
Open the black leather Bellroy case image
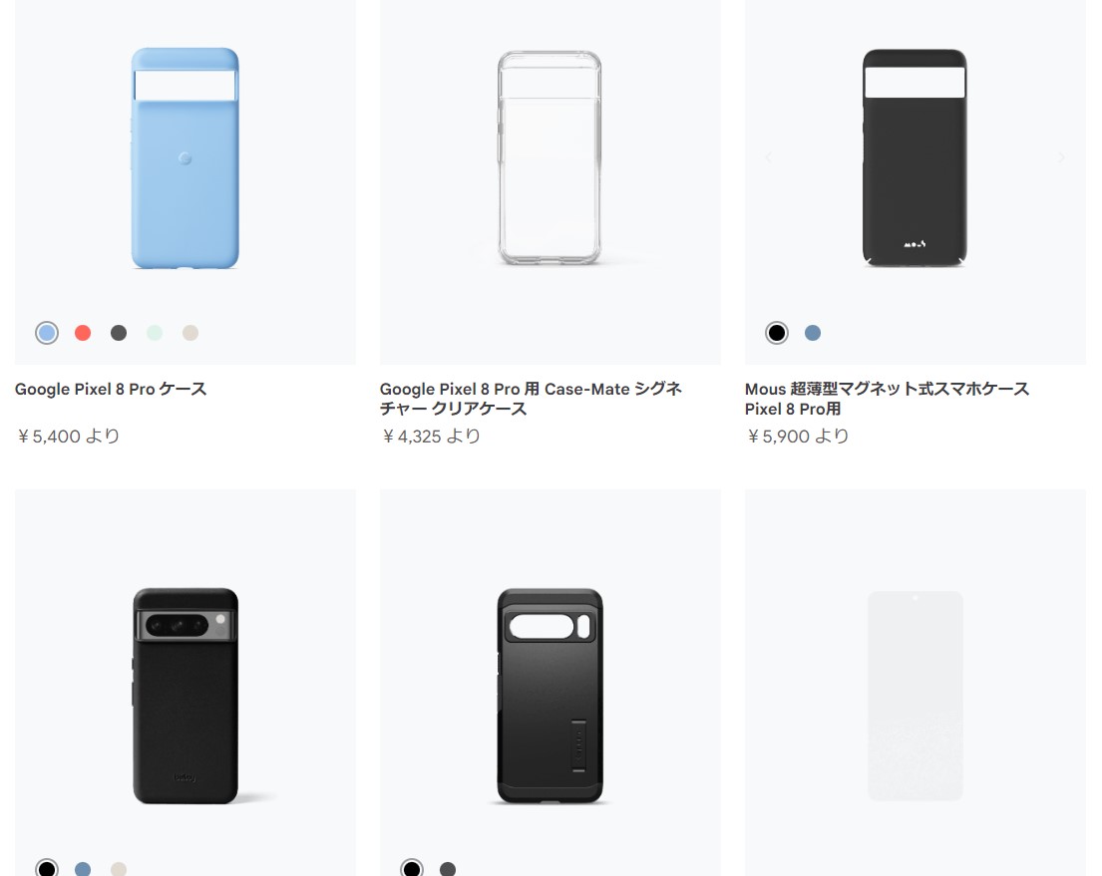(185, 696)
